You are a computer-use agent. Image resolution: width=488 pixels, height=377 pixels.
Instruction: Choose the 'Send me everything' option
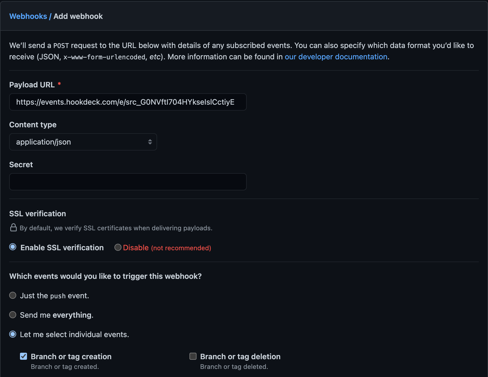tap(12, 314)
